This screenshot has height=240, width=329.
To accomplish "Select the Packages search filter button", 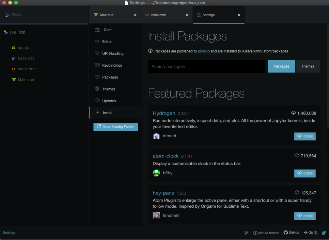I will click(281, 66).
